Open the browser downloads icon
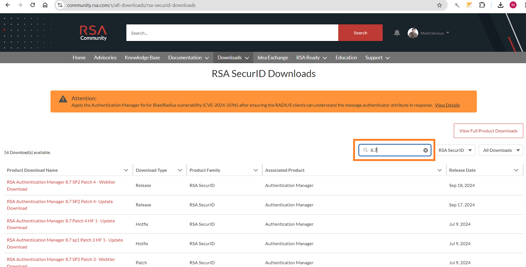The image size is (526, 267). coord(500,5)
